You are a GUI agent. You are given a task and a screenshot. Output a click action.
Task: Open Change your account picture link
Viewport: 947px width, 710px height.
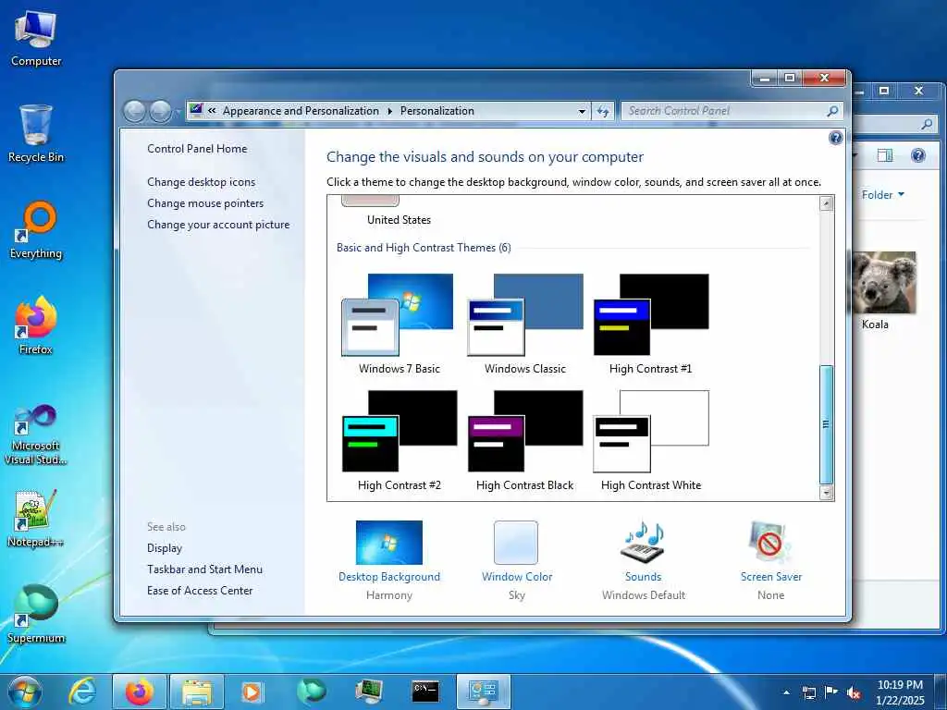218,224
